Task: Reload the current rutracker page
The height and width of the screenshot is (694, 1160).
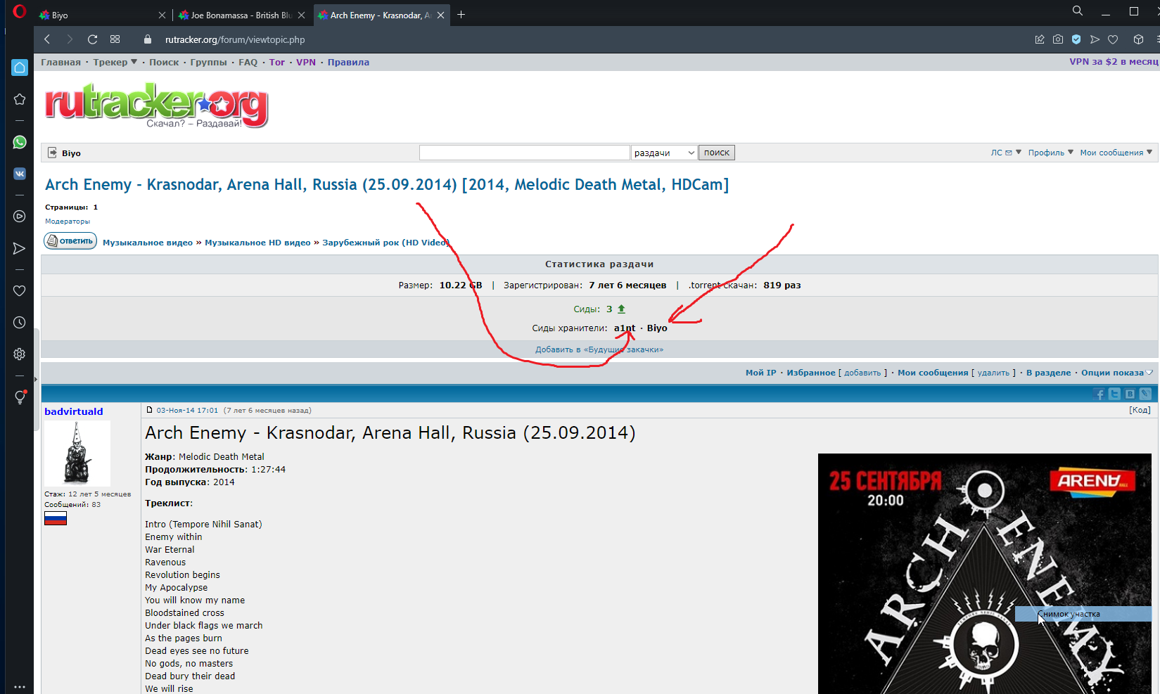Action: [x=92, y=39]
